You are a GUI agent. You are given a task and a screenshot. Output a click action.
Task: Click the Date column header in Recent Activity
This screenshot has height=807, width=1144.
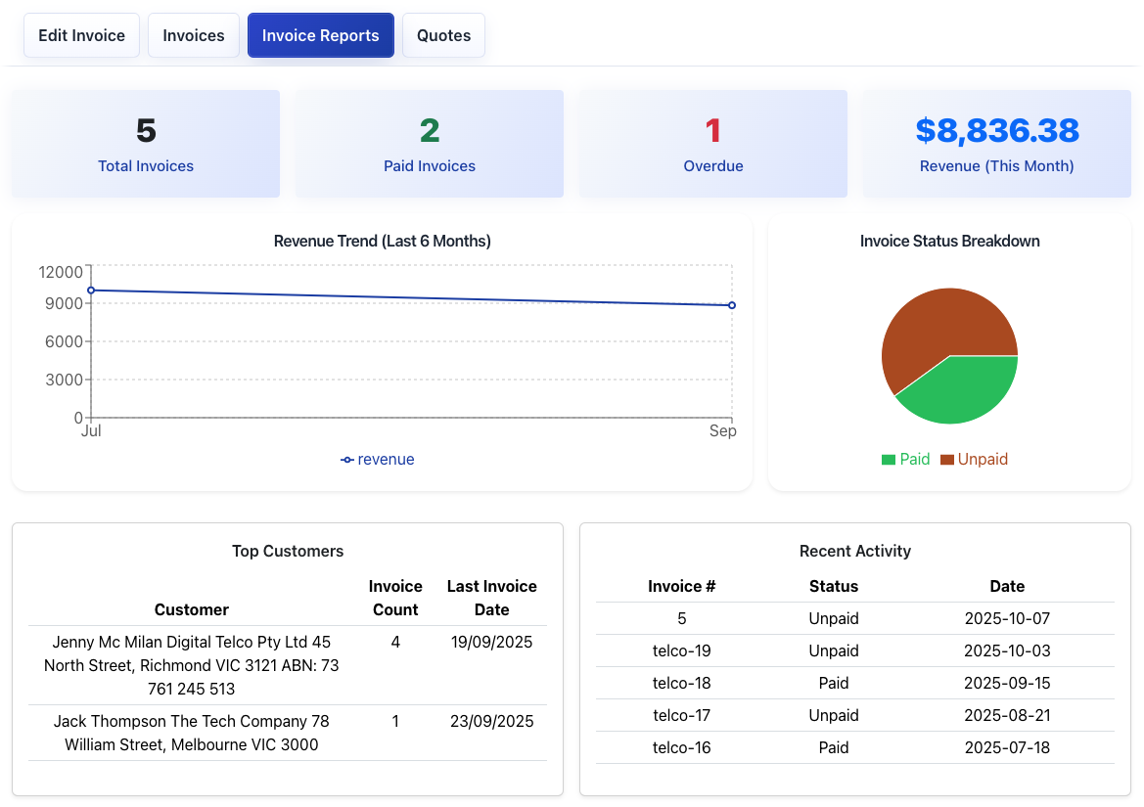pyautogui.click(x=1007, y=586)
